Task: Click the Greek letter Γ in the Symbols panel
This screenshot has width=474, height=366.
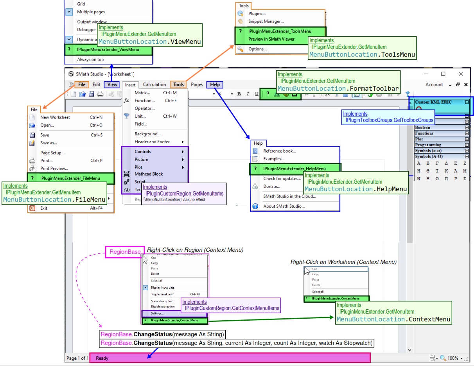Action: (438, 163)
